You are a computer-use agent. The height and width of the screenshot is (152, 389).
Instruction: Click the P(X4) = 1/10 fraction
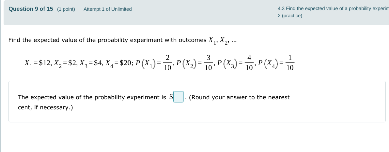point(290,63)
